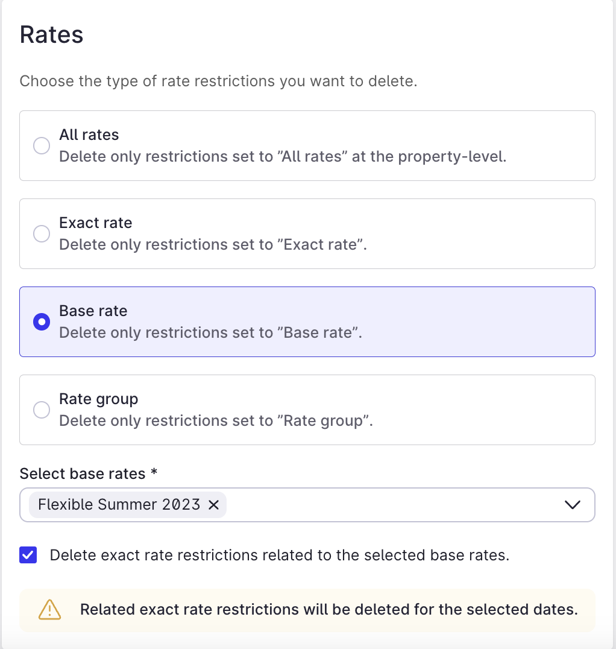Click the Rate group option description text

pyautogui.click(x=216, y=421)
